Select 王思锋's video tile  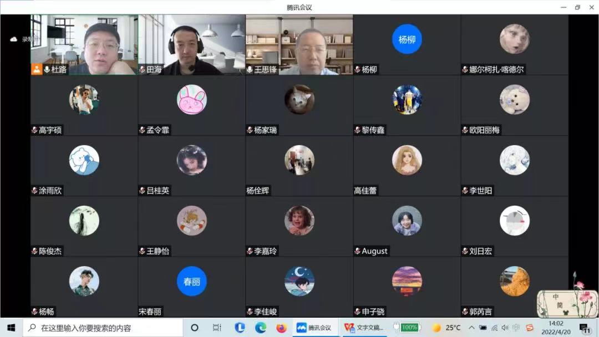(299, 44)
